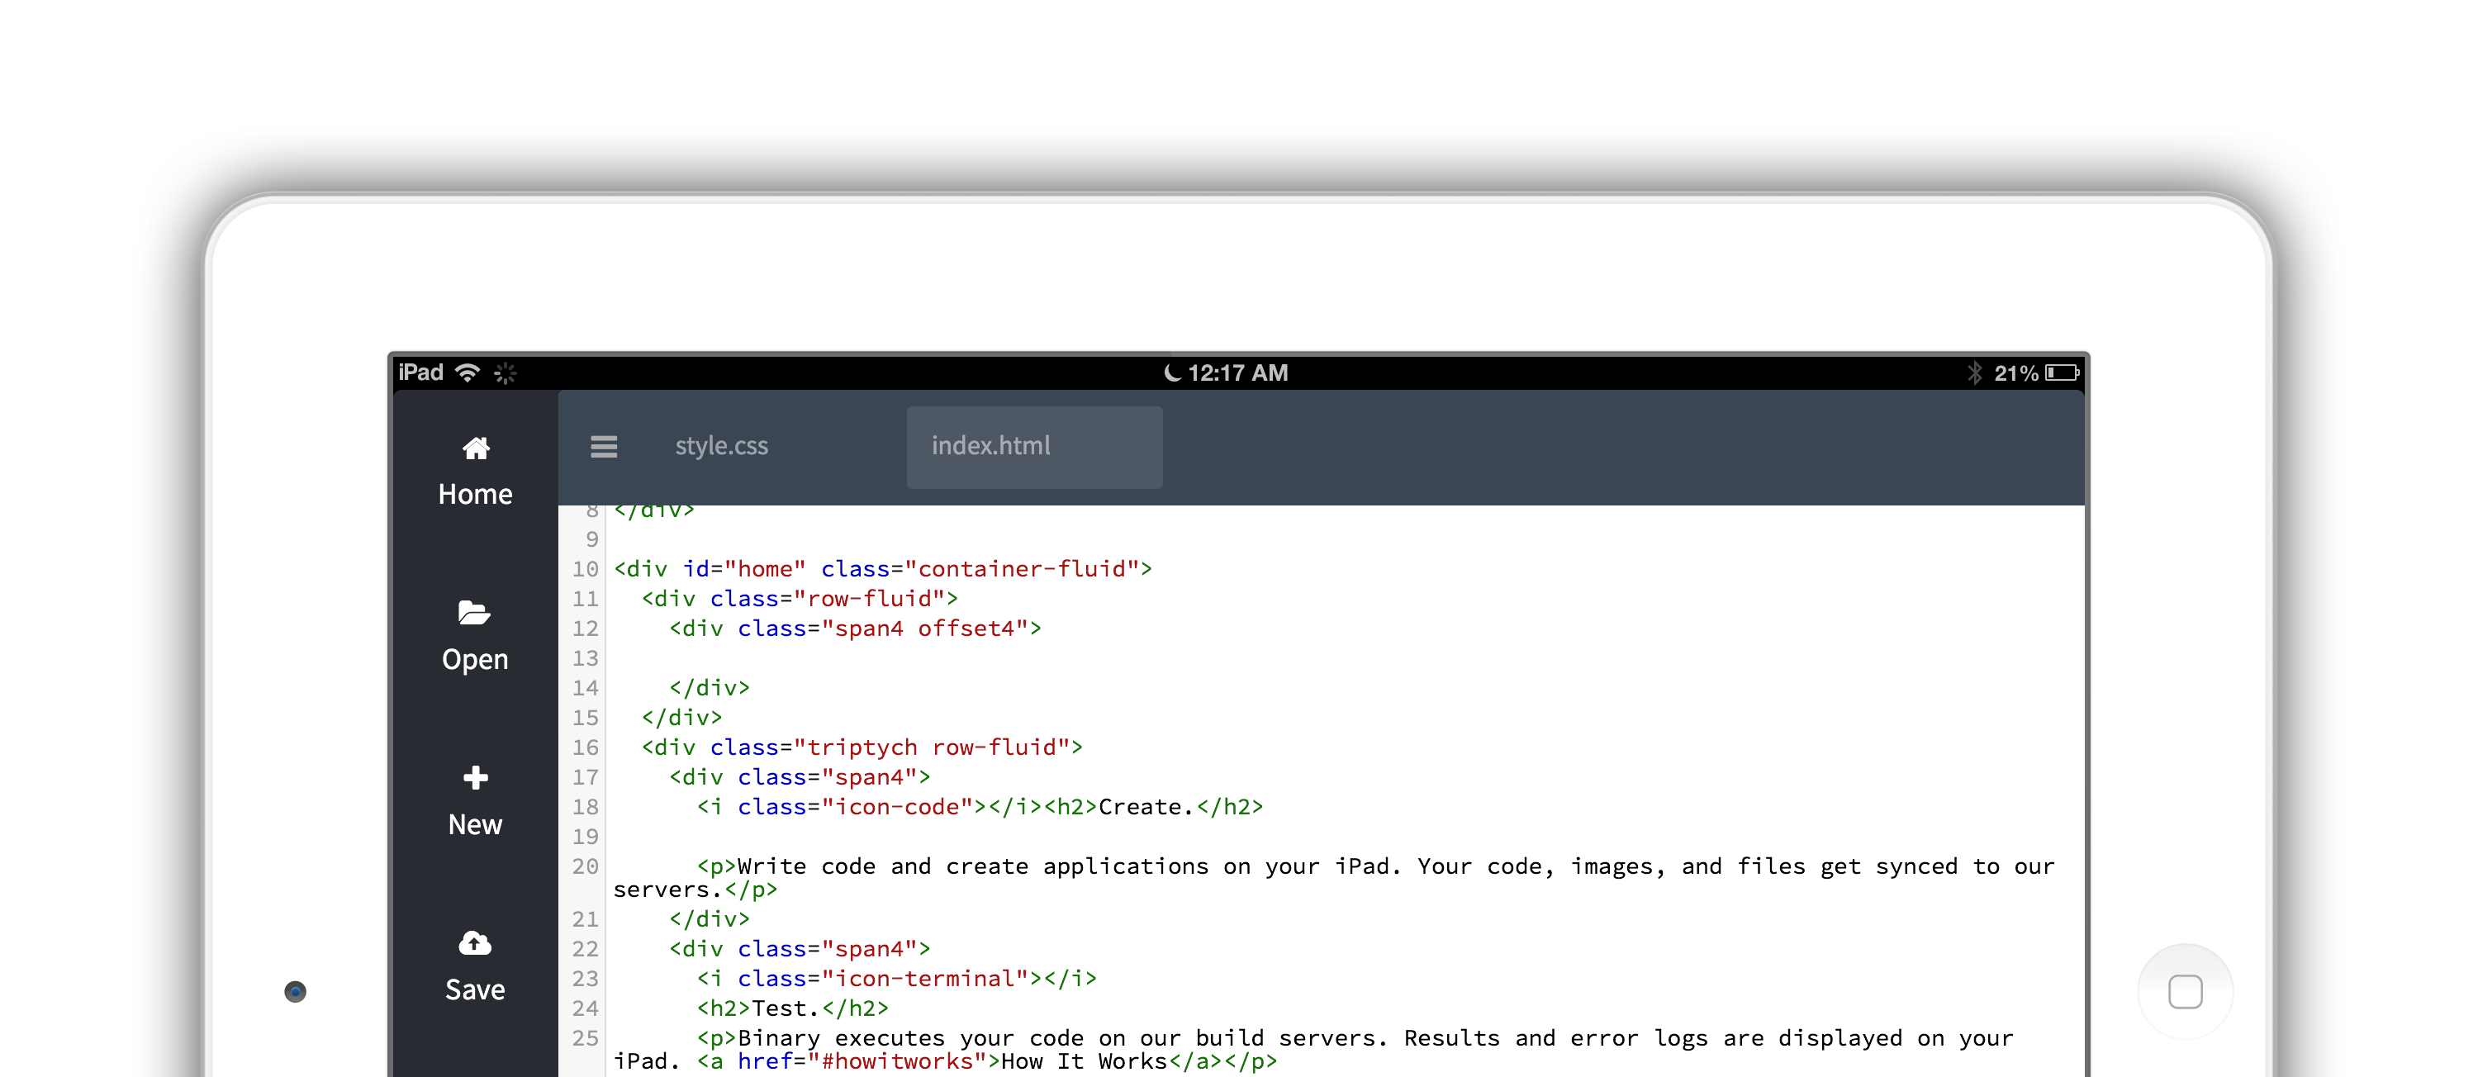Click the "icon-code" class value
2478x1077 pixels.
(x=898, y=808)
